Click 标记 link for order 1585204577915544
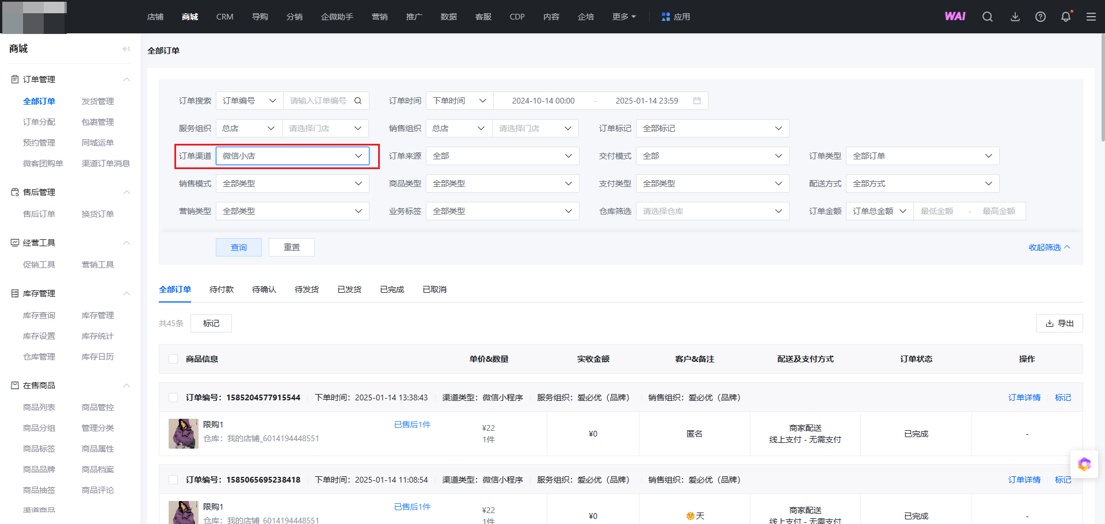 1063,397
